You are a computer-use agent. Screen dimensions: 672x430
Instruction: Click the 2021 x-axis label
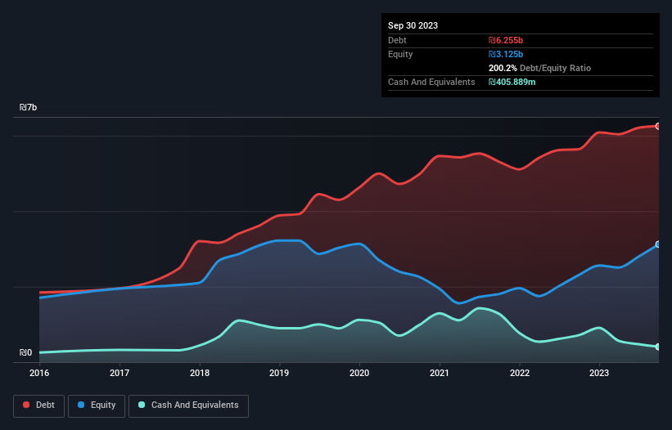[x=440, y=373]
